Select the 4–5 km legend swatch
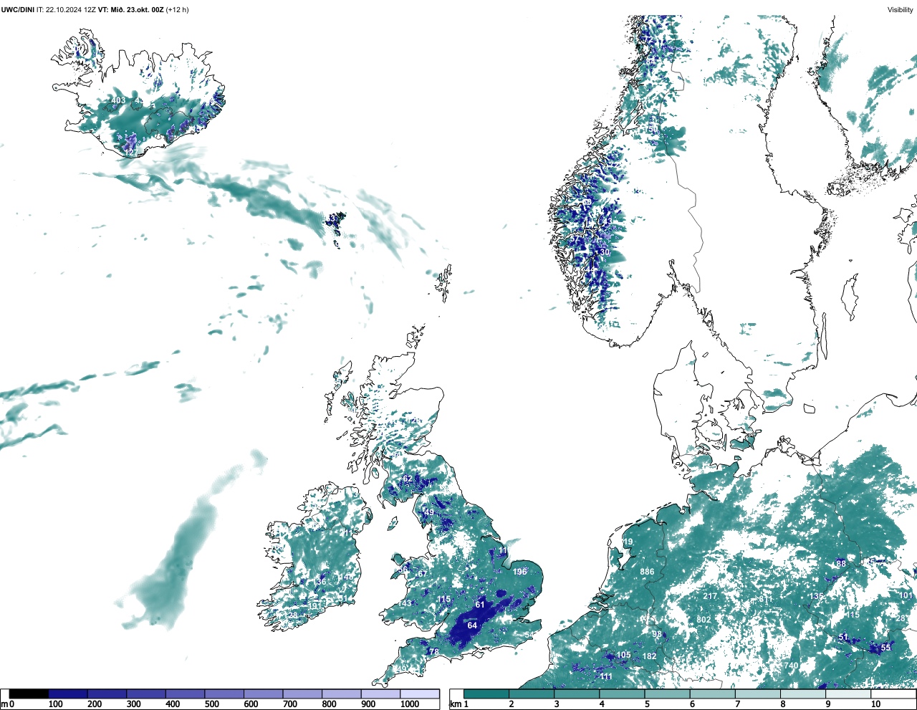Image resolution: width=917 pixels, height=710 pixels. click(x=622, y=694)
